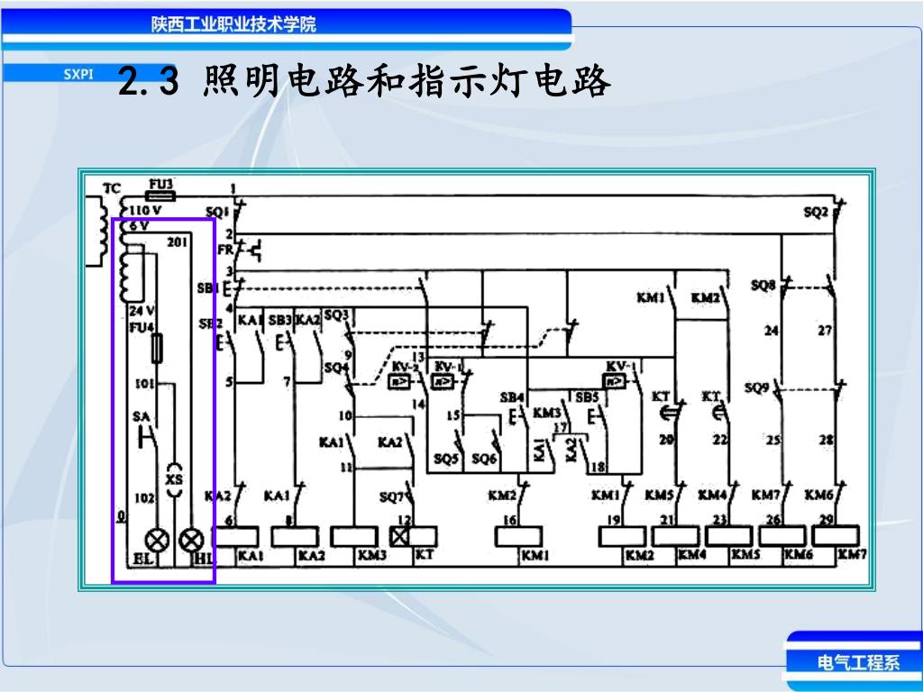Select the KM7 coil rectangle at far right
The image size is (923, 692).
(x=836, y=536)
